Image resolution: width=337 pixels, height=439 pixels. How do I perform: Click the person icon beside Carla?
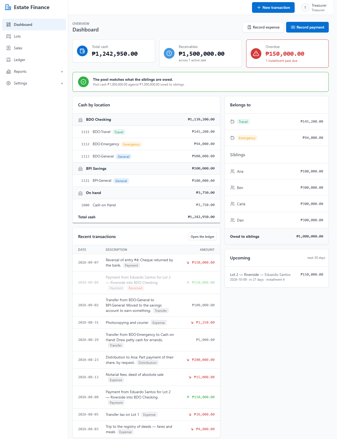[233, 204]
